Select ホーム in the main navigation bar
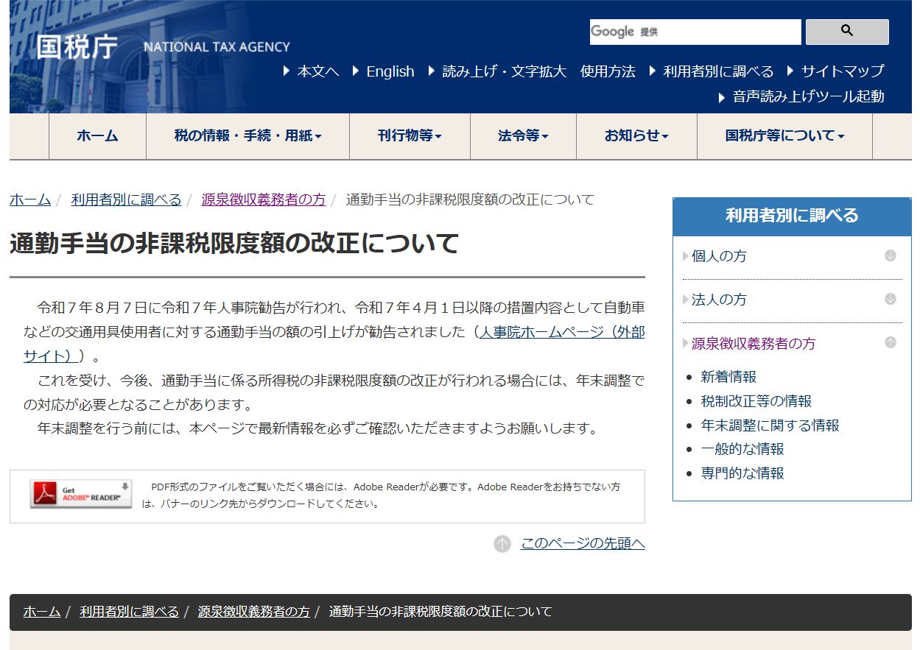The height and width of the screenshot is (650, 920). pos(97,136)
